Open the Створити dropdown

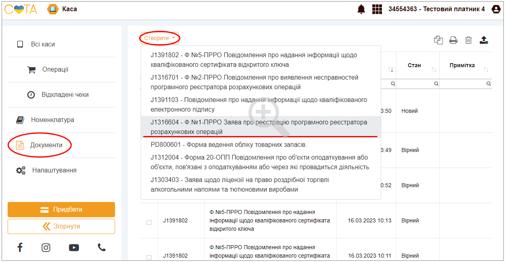pyautogui.click(x=160, y=38)
